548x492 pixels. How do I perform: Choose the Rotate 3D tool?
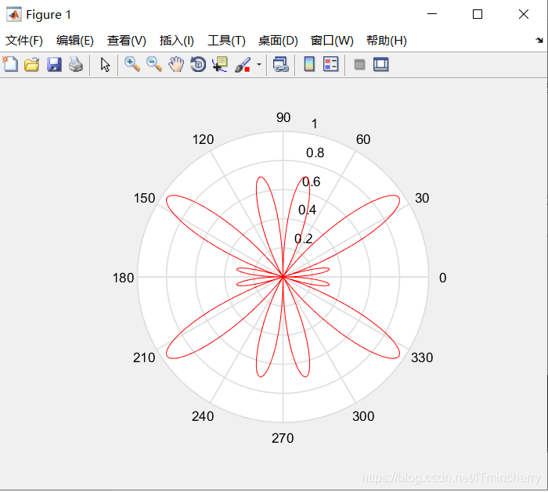[198, 65]
